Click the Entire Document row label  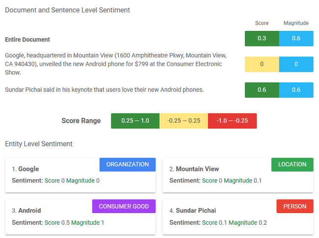27,39
